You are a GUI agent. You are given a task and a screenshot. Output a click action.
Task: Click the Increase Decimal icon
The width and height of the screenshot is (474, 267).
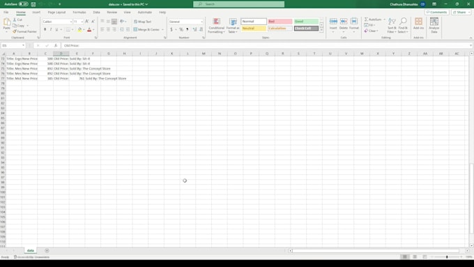194,30
